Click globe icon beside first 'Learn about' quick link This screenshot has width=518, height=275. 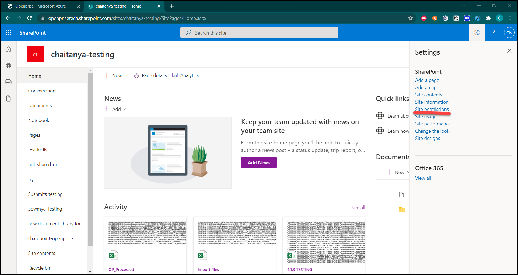[x=380, y=116]
